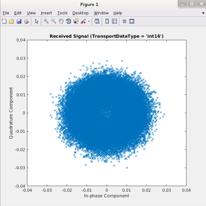
Task: Insert a colorbar with the toolbar icon
Action: [107, 21]
